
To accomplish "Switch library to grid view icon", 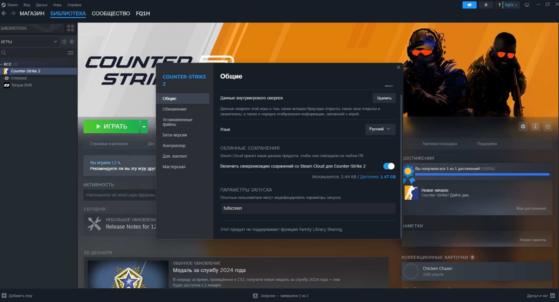I will coord(71,28).
